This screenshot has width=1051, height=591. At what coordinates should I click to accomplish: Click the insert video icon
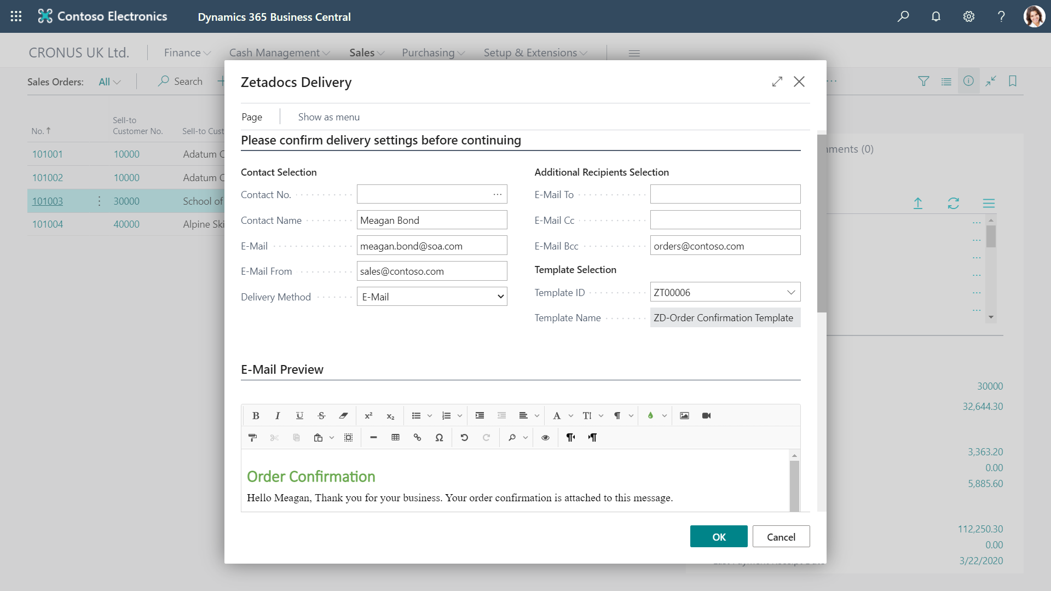(x=706, y=416)
